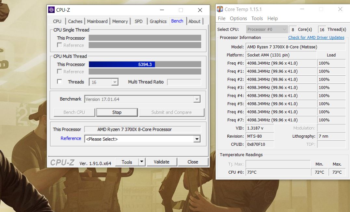Click Submit and Compare button
The image size is (350, 212).
tap(172, 112)
